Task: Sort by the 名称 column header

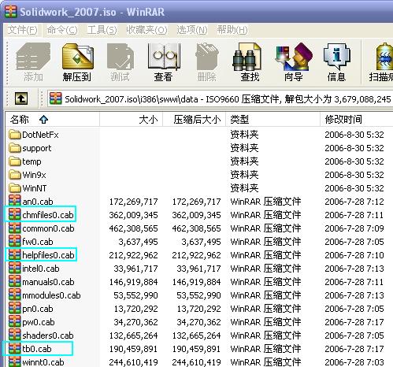Action: tap(52, 120)
